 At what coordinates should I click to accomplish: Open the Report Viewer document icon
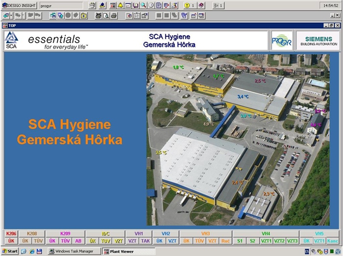(x=159, y=5)
